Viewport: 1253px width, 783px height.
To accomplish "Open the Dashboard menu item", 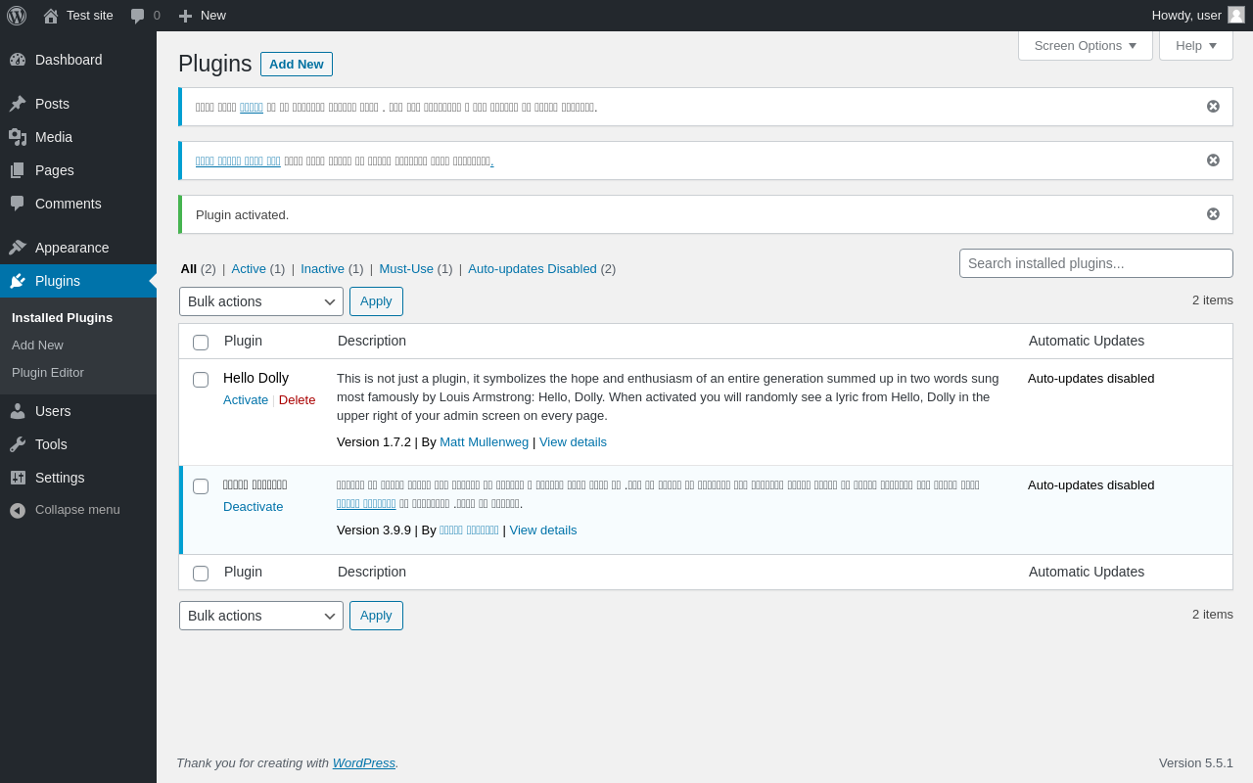I will (78, 60).
